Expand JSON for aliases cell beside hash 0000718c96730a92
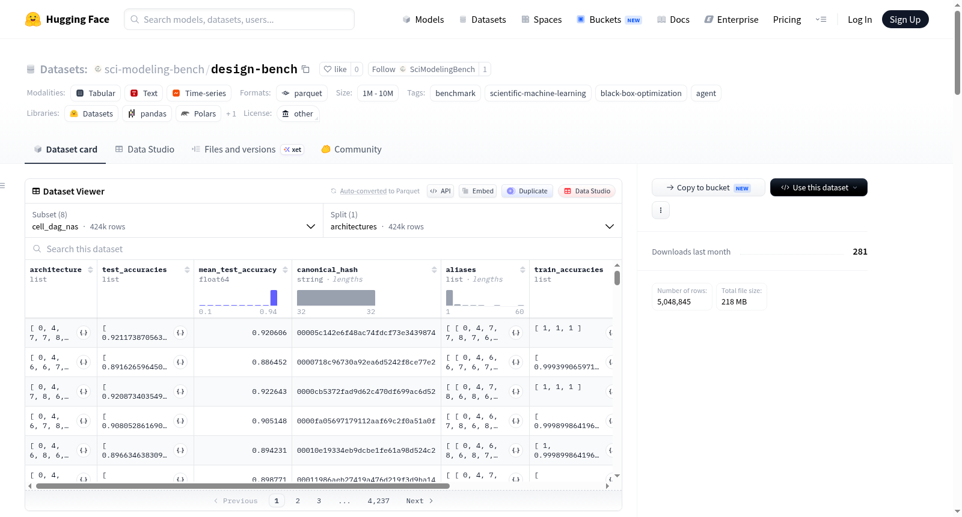The width and height of the screenshot is (962, 517). point(516,362)
